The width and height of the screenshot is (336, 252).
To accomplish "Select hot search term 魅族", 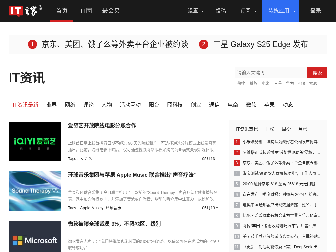I will click(x=254, y=84).
